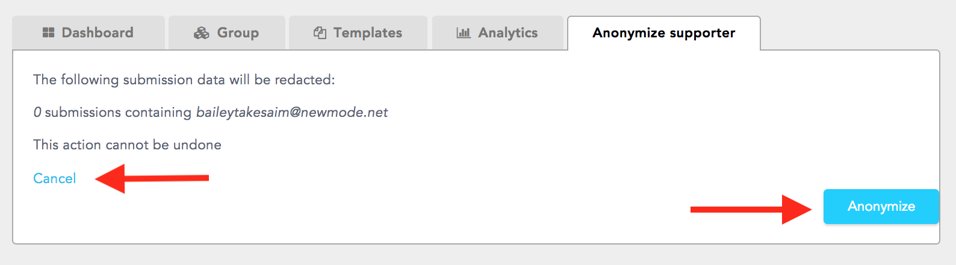
Task: Click the Templates copy icon
Action: (x=320, y=33)
